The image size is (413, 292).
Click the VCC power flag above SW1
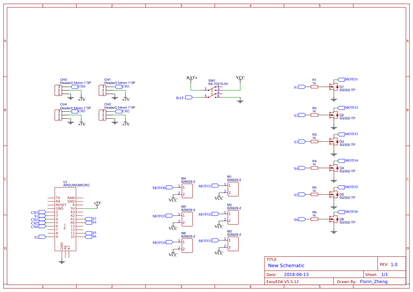pos(240,78)
